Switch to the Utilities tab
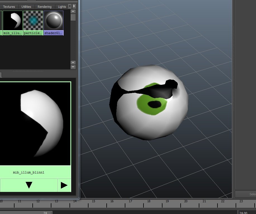This screenshot has width=256, height=214. pos(26,7)
